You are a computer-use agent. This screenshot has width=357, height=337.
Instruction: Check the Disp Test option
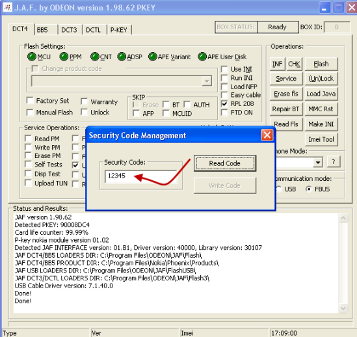[28, 174]
